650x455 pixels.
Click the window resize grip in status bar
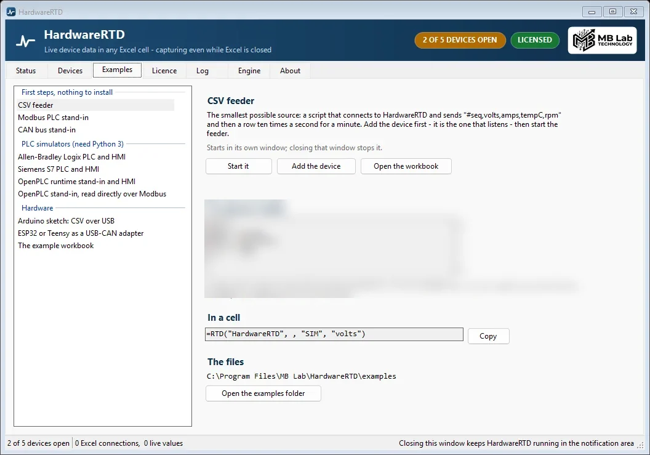point(641,445)
